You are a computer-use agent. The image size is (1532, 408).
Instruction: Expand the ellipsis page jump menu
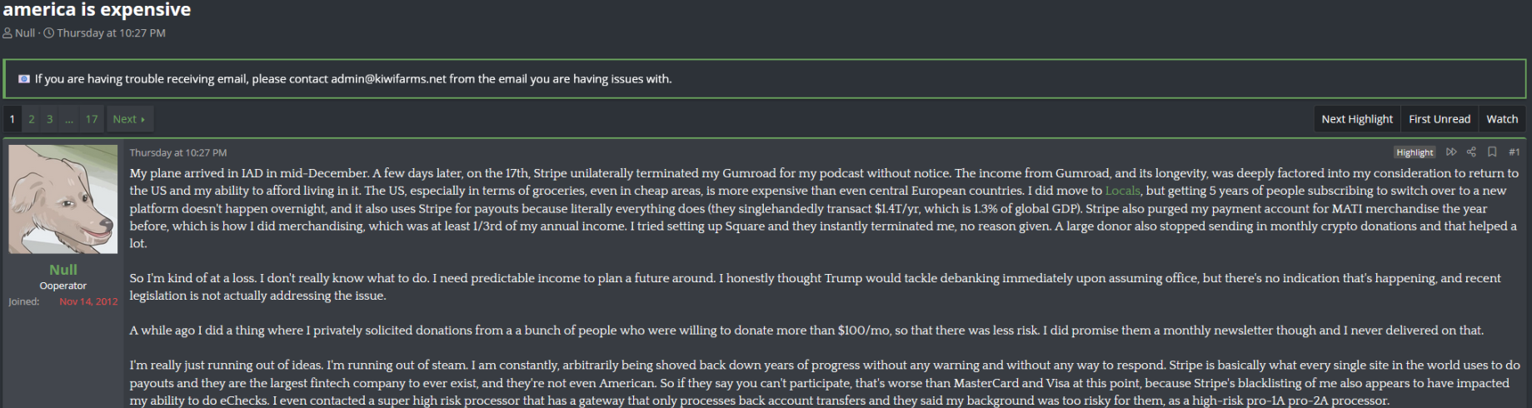click(x=69, y=119)
